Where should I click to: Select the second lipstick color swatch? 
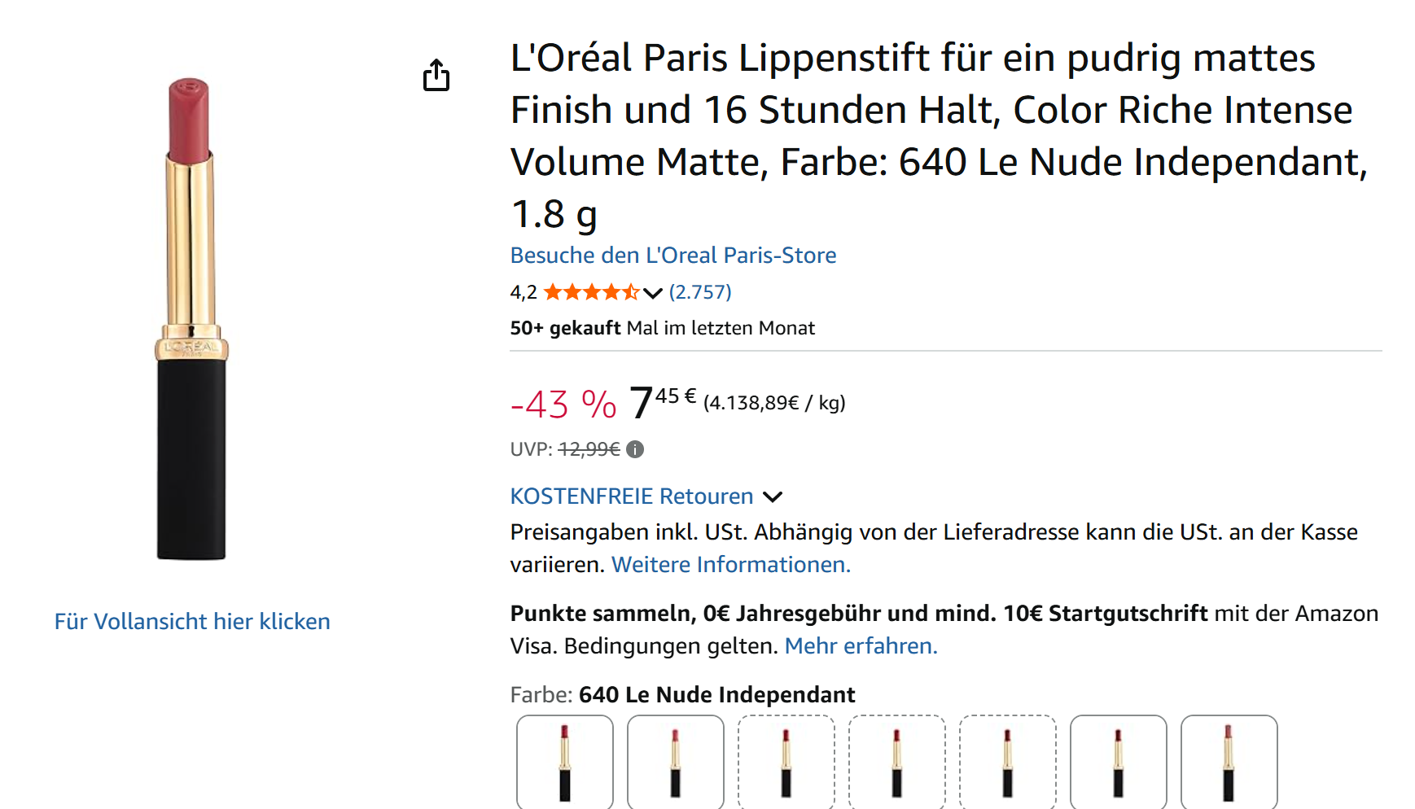[x=676, y=762]
